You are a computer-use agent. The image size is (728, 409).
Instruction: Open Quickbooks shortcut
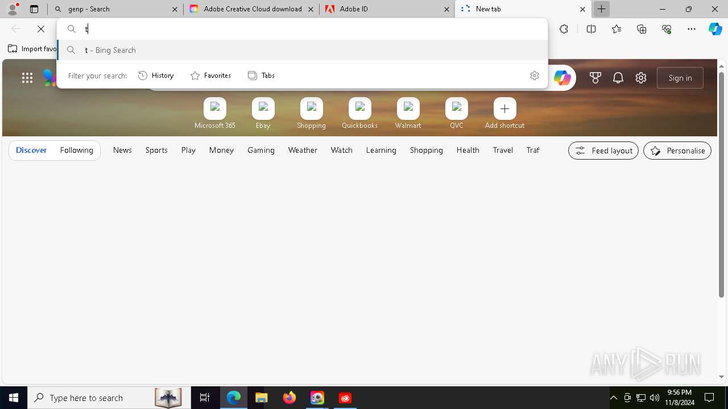click(x=359, y=114)
